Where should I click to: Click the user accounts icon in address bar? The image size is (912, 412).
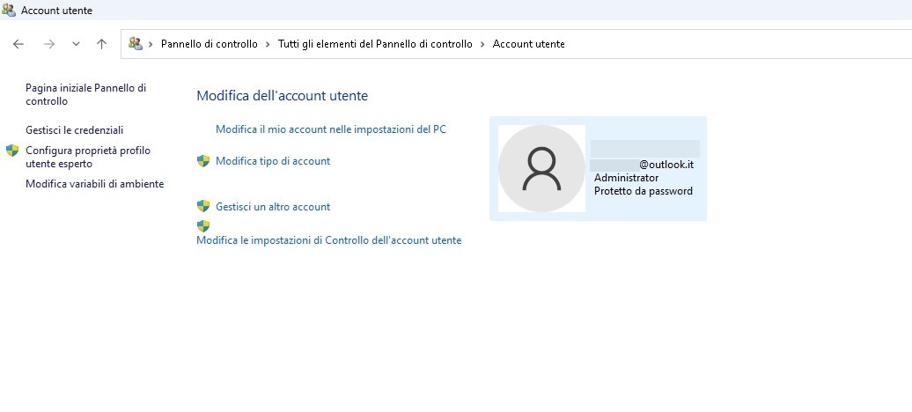click(x=136, y=44)
